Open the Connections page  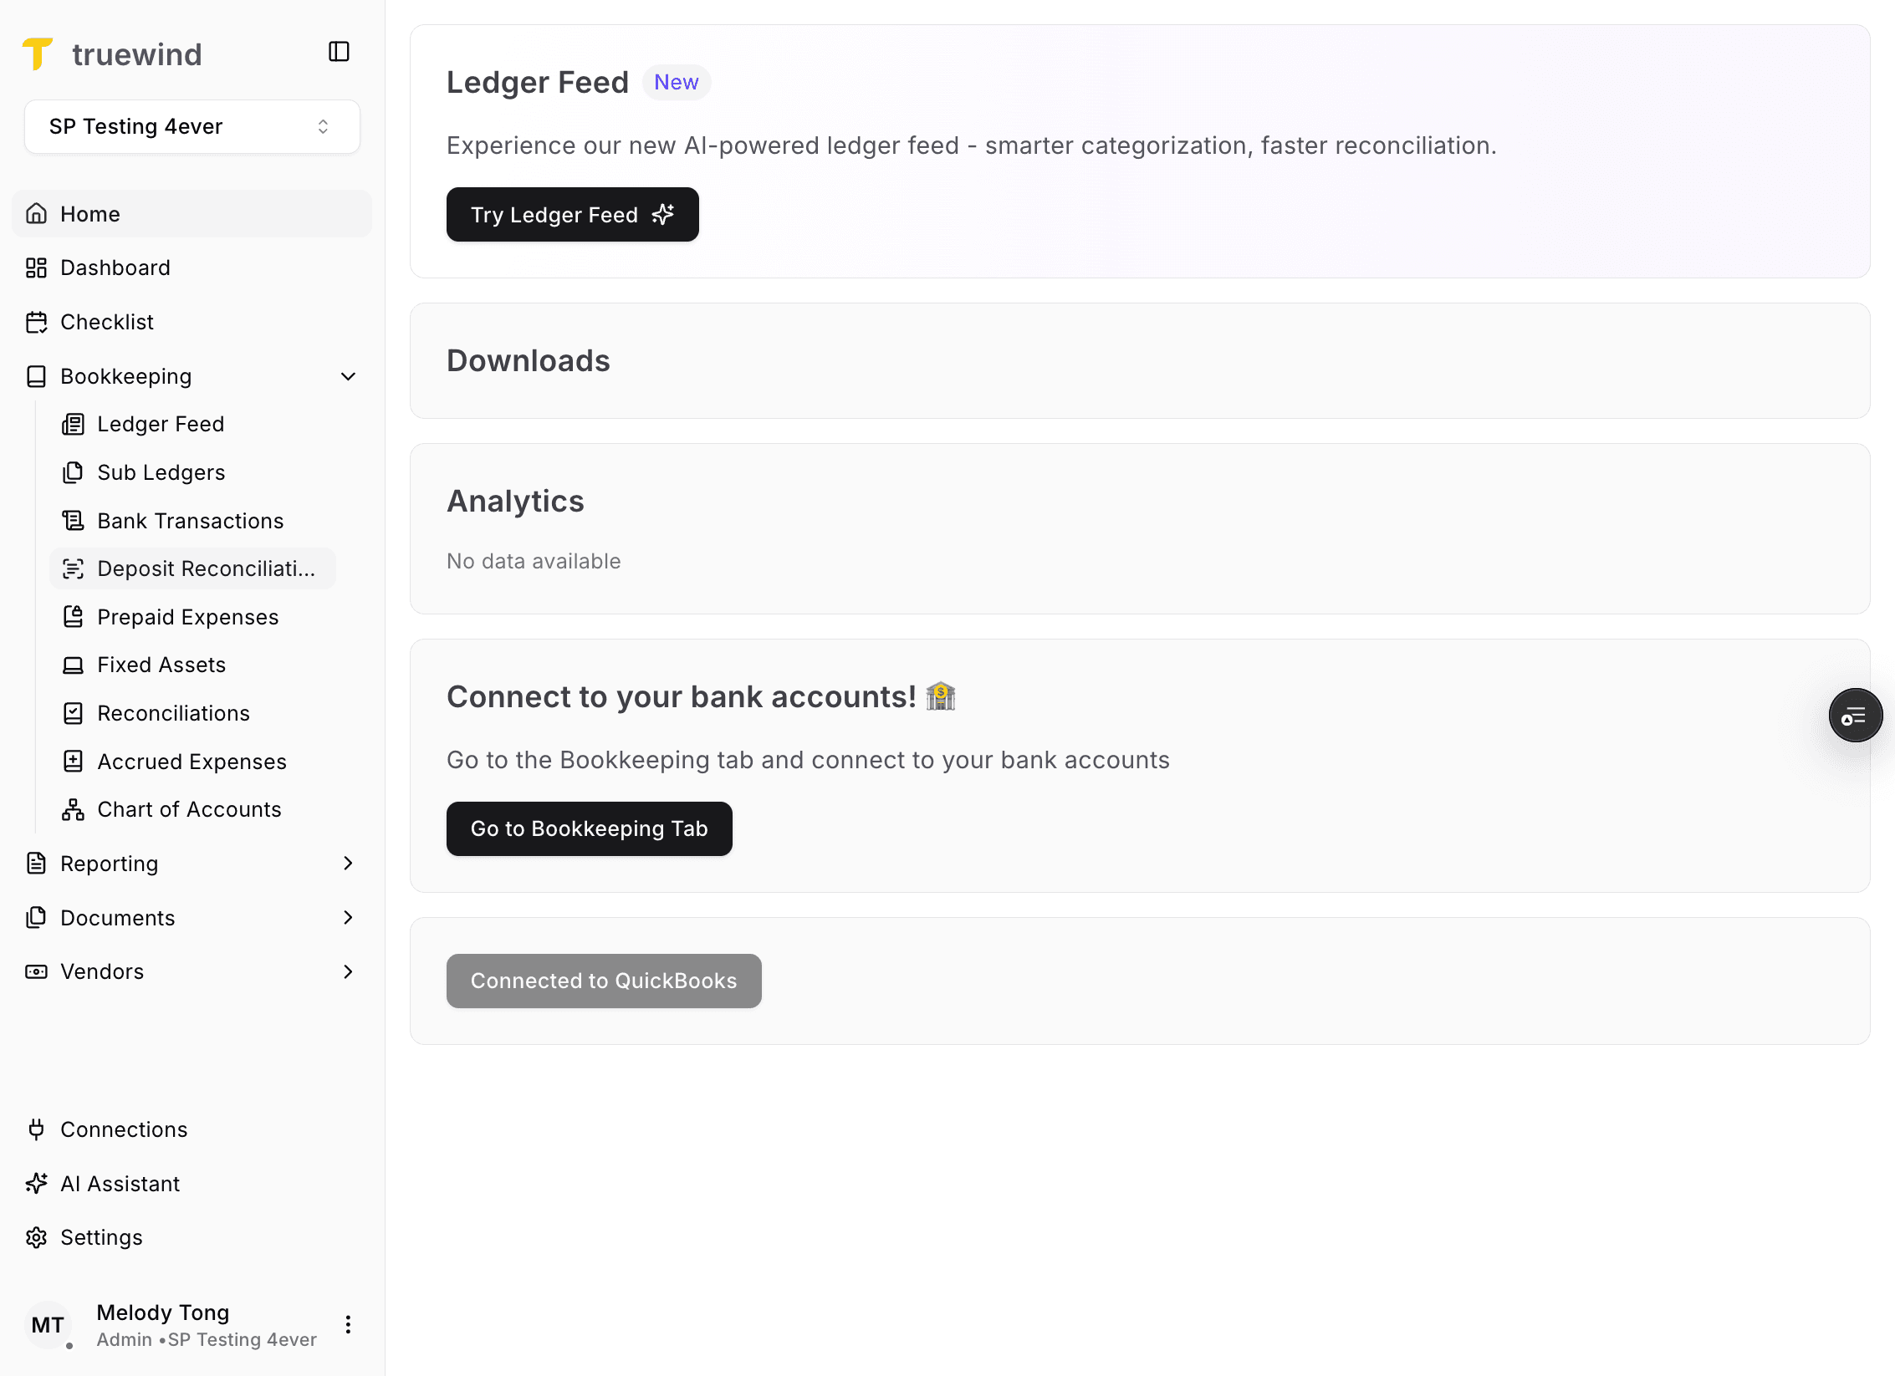[x=124, y=1129]
